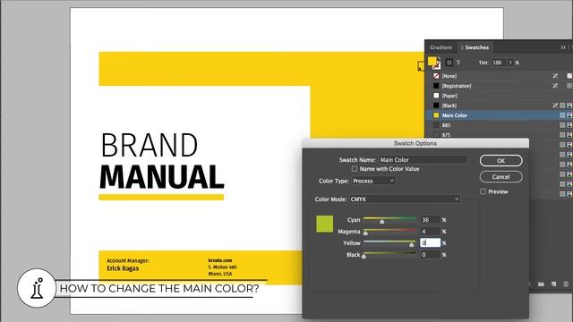
Task: Click the Yellow percentage field
Action: point(430,243)
